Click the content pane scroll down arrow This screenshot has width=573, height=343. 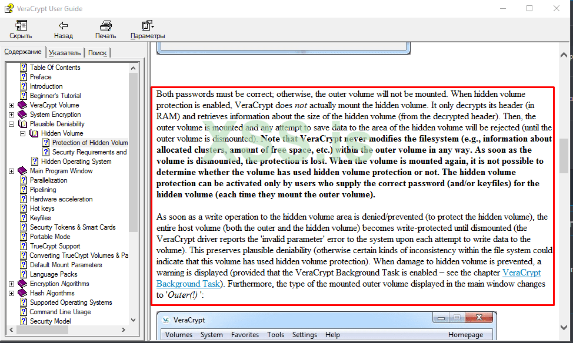(564, 327)
